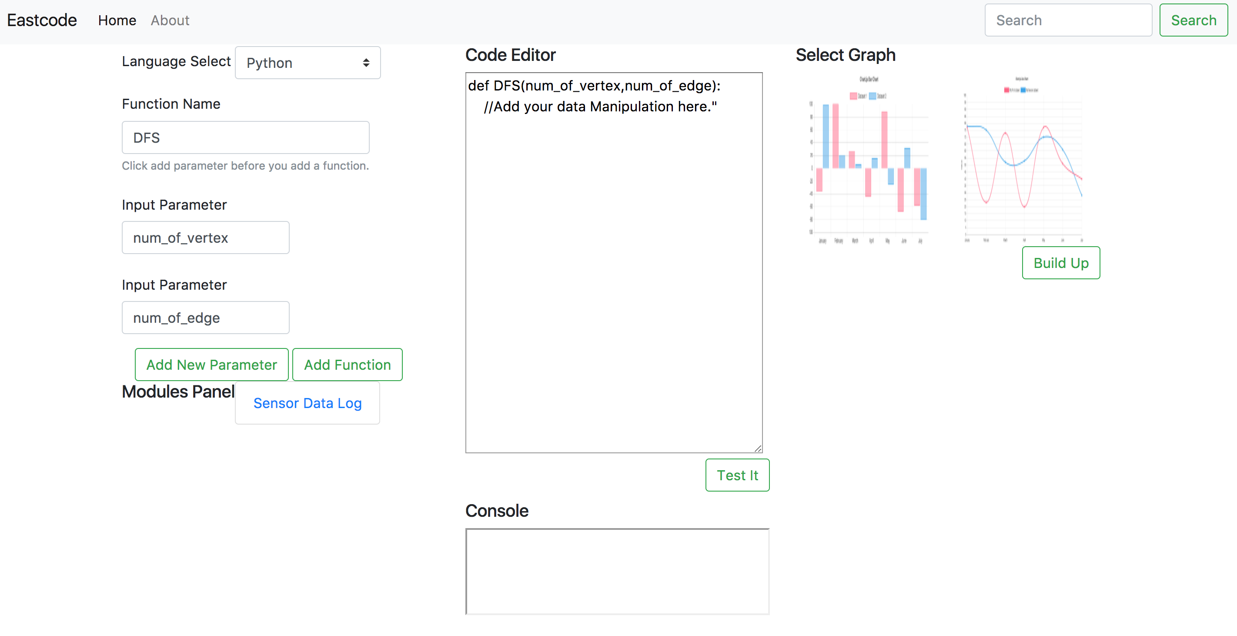Run the code with Test It
The image size is (1237, 636).
point(737,475)
